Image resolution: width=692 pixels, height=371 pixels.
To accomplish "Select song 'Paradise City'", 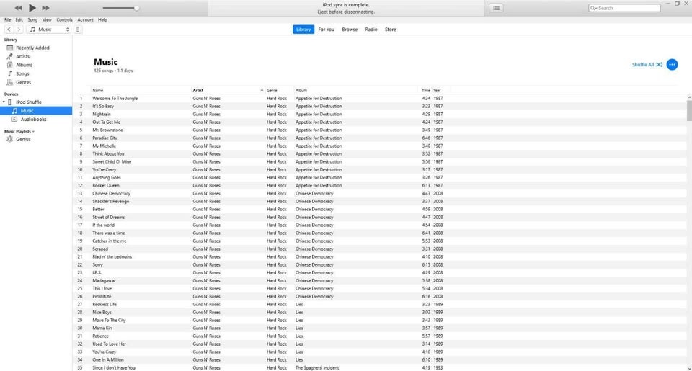I will click(x=105, y=138).
